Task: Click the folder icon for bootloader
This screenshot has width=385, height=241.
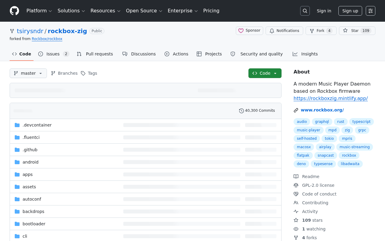Action: pyautogui.click(x=17, y=224)
